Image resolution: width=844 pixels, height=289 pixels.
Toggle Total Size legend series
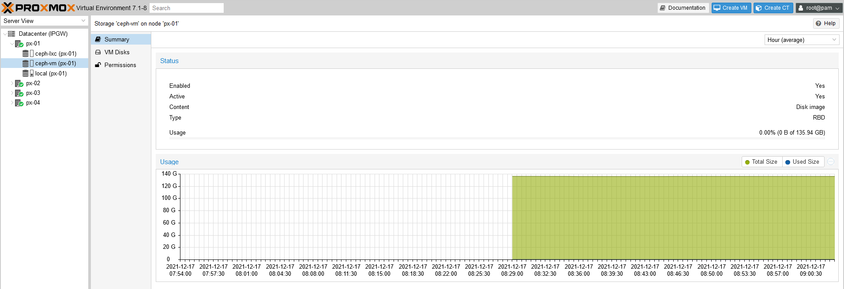click(761, 162)
